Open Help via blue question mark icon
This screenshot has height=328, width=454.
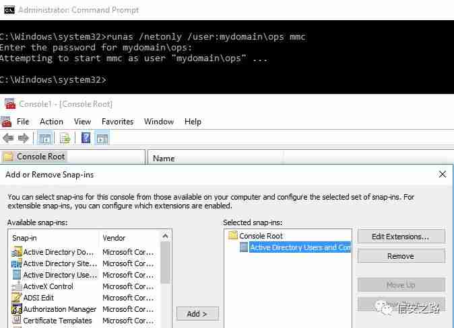click(86, 138)
